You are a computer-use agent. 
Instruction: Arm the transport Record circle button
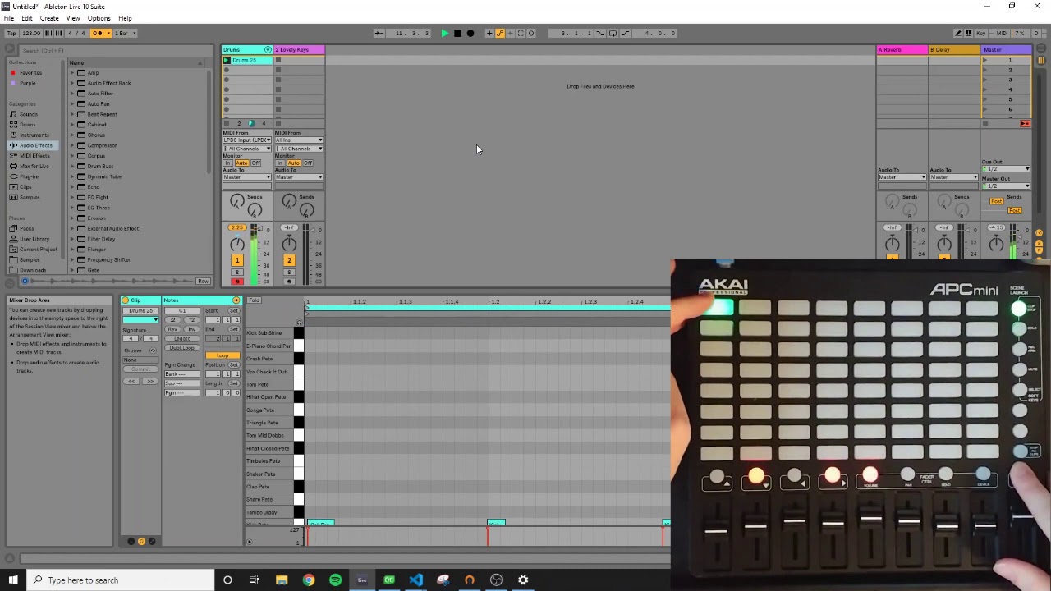pyautogui.click(x=470, y=33)
